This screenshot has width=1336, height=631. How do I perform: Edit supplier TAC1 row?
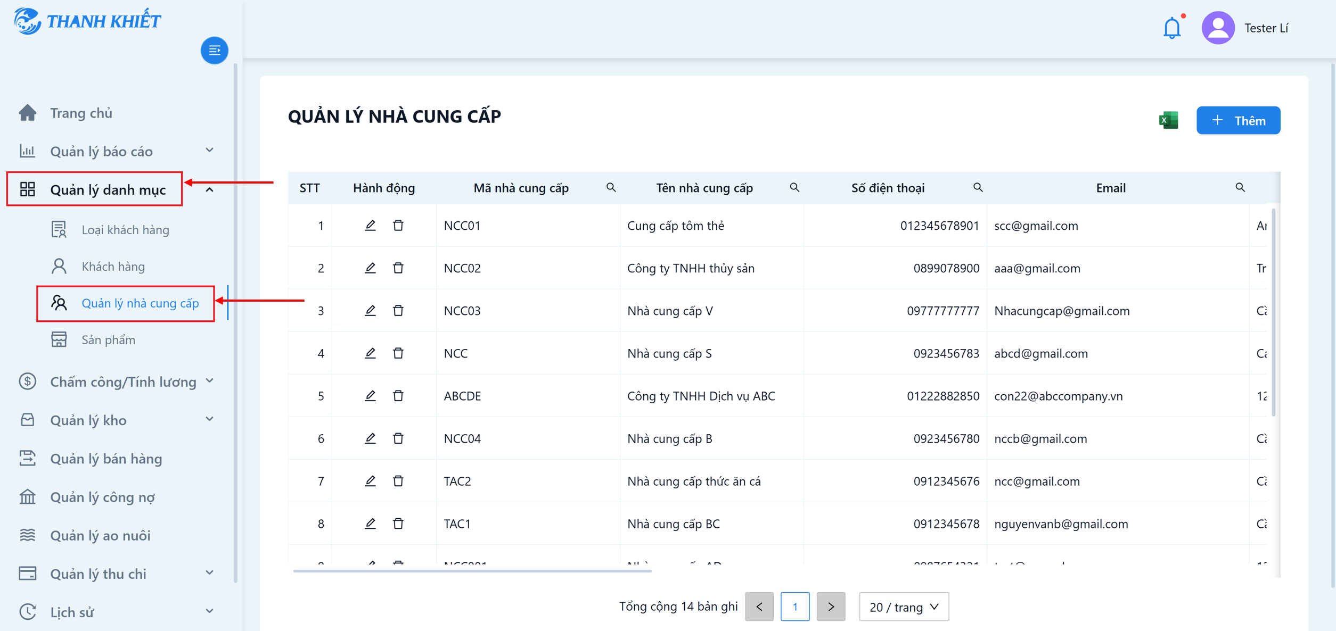(370, 523)
